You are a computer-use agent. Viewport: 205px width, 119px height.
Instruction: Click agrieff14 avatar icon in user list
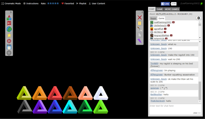tap(152, 29)
